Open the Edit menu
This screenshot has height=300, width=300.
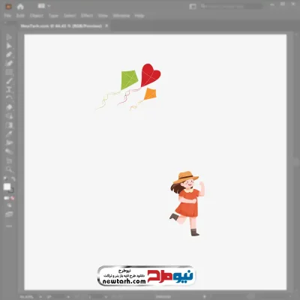click(20, 16)
